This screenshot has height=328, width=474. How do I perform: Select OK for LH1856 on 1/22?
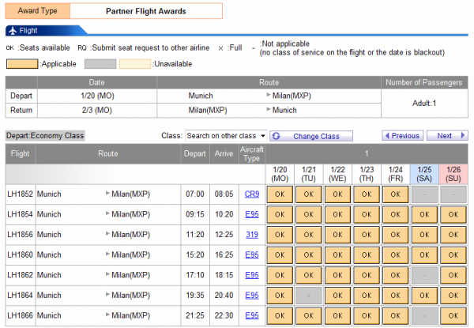coord(337,235)
